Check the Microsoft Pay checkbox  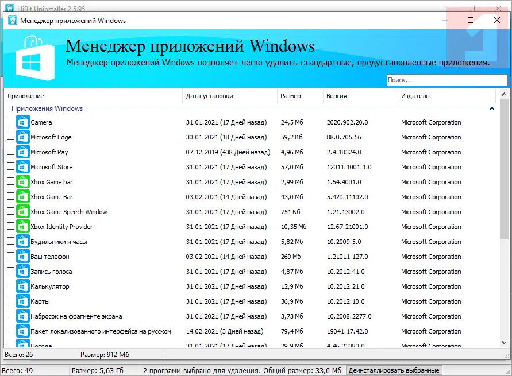[x=10, y=152]
